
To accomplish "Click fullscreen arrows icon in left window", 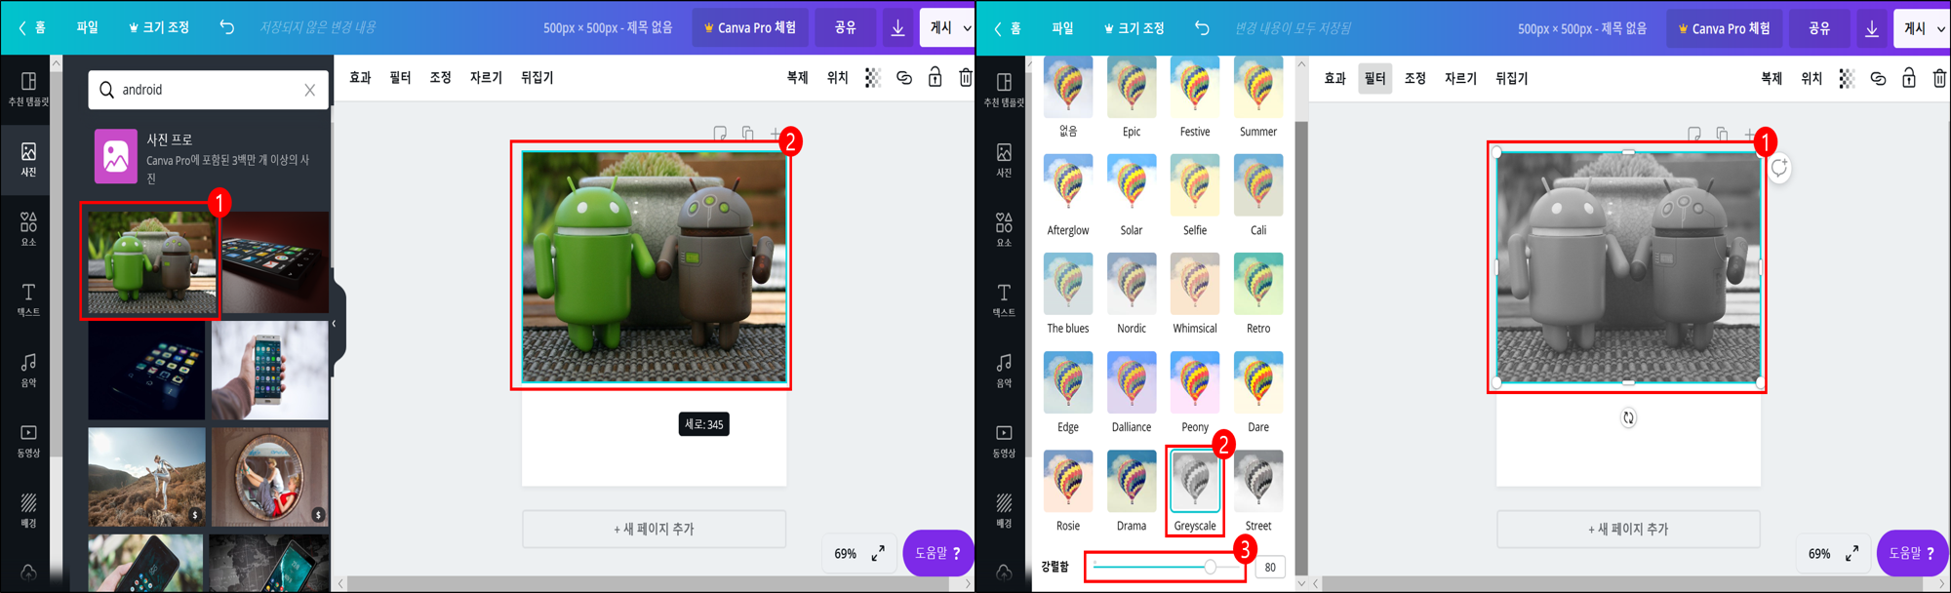I will (878, 553).
